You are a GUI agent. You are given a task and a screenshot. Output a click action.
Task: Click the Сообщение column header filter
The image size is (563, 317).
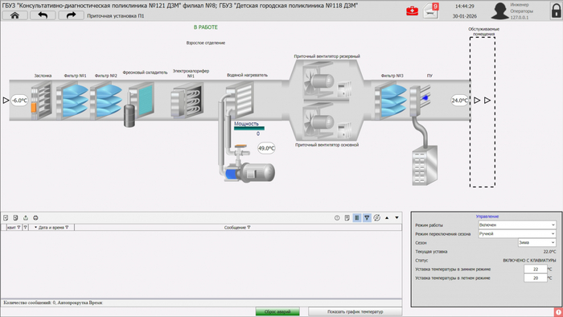click(x=249, y=228)
